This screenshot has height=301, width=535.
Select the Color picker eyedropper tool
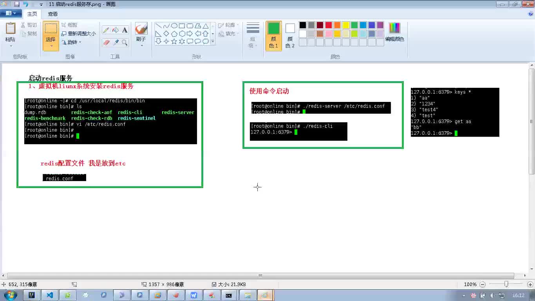tap(116, 42)
